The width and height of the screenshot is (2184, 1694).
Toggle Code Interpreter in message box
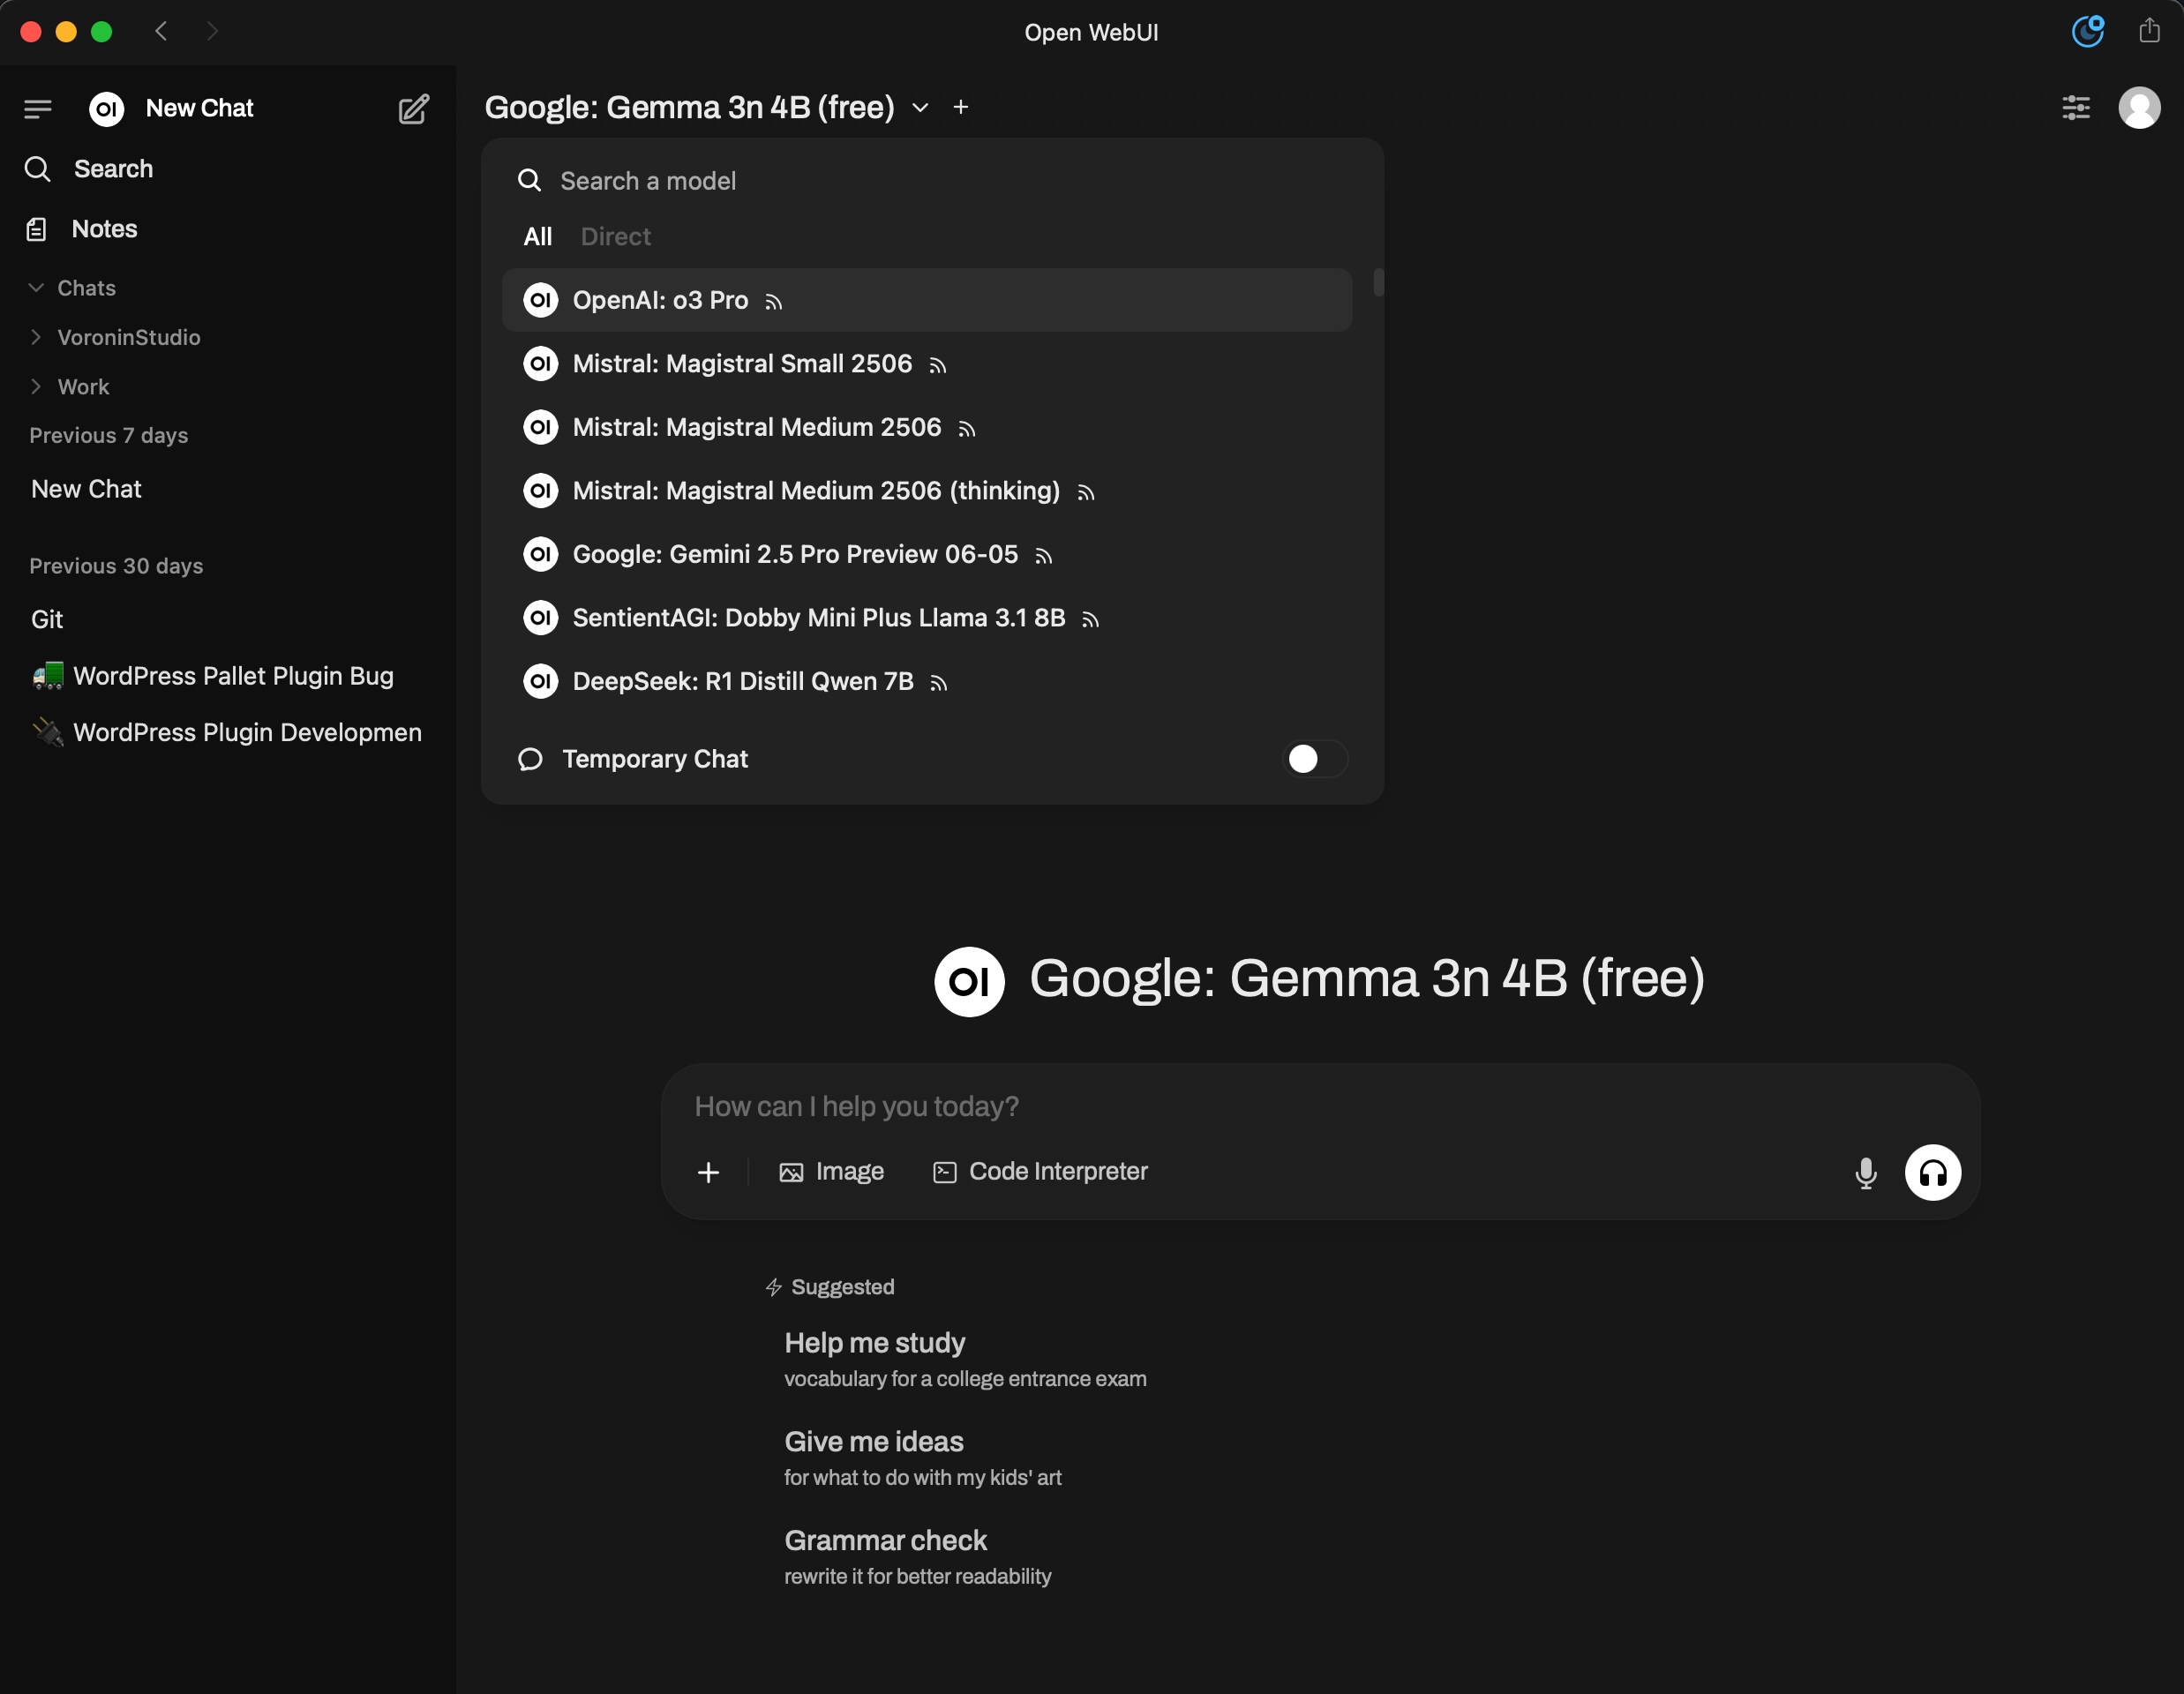1040,1172
